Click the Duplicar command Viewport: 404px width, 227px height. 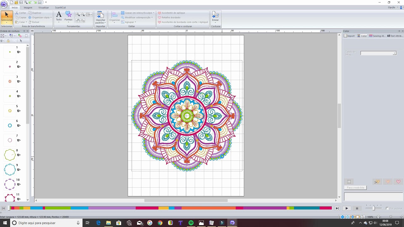coord(35,13)
